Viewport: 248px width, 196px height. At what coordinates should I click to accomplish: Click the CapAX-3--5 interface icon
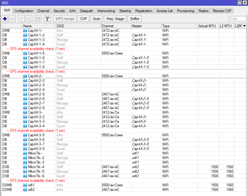(x=25, y=135)
